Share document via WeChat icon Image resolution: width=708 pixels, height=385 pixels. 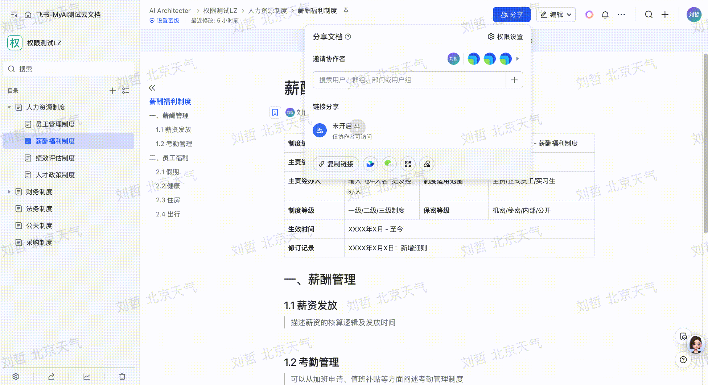tap(389, 164)
